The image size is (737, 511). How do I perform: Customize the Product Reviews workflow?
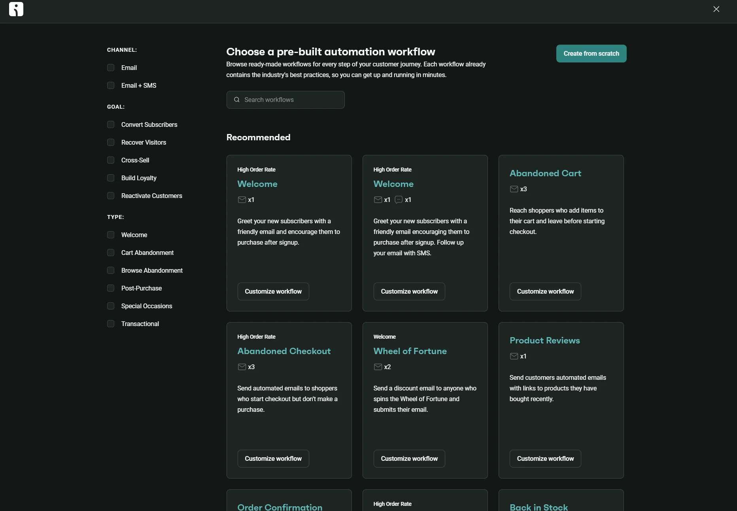(x=545, y=458)
